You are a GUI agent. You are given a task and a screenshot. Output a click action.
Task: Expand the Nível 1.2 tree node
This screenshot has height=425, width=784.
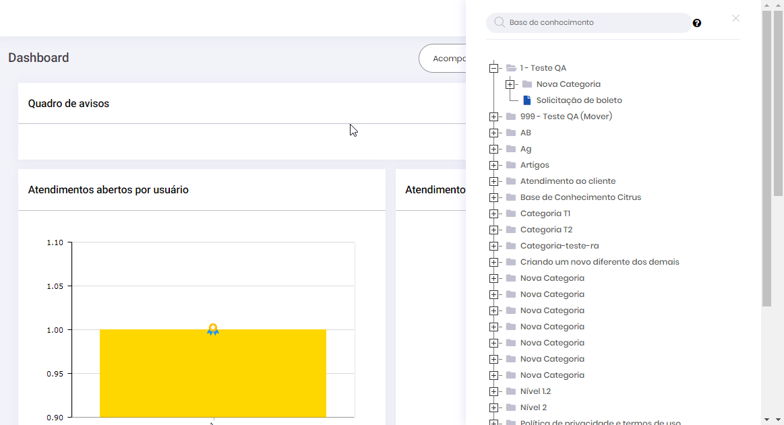tap(494, 391)
